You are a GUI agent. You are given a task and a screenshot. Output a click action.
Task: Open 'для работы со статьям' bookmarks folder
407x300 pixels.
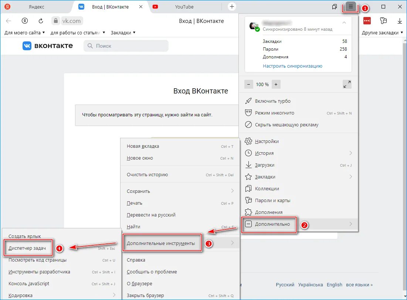pos(78,33)
